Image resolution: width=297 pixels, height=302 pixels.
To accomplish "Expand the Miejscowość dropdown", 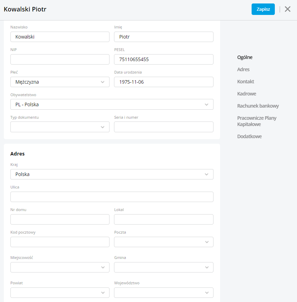I will pos(60,267).
